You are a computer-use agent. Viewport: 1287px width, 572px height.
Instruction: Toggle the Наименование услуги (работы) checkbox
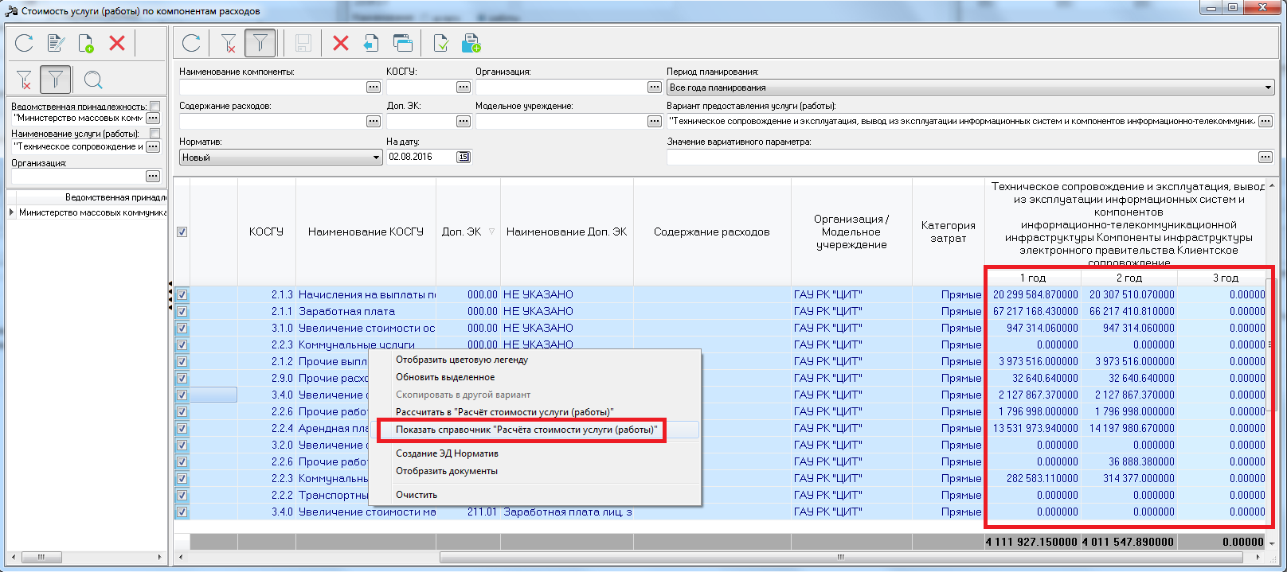coord(155,134)
